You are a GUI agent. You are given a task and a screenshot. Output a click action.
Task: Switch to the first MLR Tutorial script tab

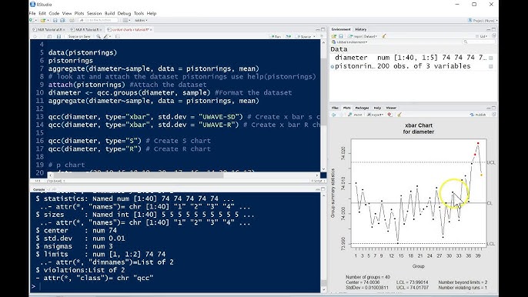click(x=49, y=30)
